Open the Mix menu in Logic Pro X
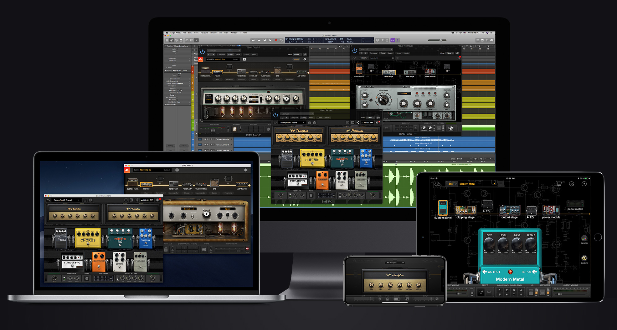617x330 pixels. click(220, 32)
